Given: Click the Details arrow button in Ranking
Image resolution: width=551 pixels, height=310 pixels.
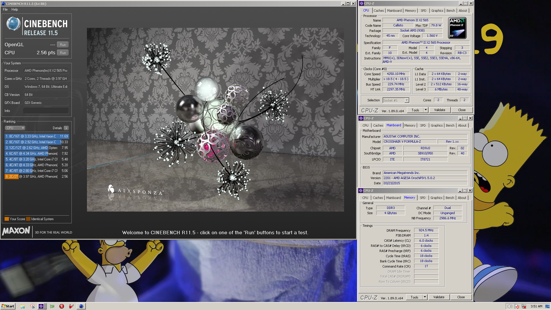Looking at the screenshot, I should [66, 128].
